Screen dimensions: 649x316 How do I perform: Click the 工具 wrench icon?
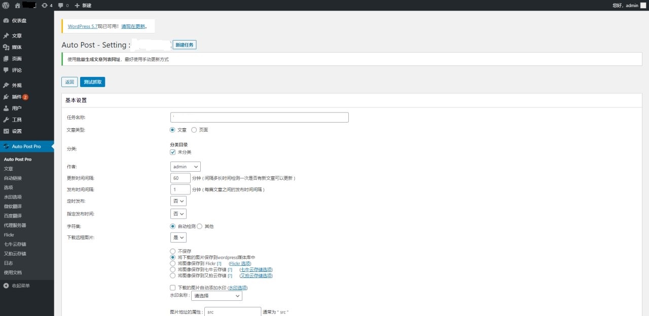point(6,120)
